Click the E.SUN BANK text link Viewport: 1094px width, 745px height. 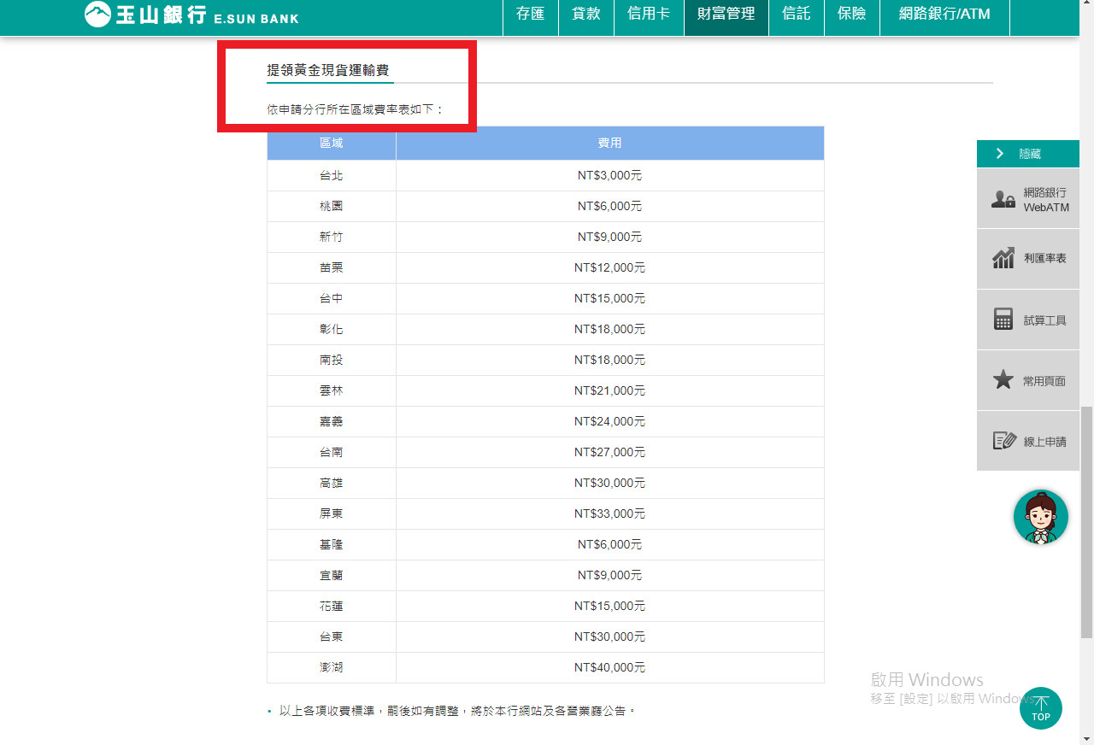coord(256,18)
